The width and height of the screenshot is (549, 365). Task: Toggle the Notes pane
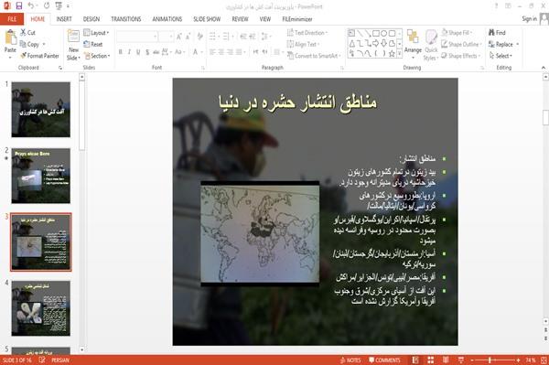tap(350, 360)
